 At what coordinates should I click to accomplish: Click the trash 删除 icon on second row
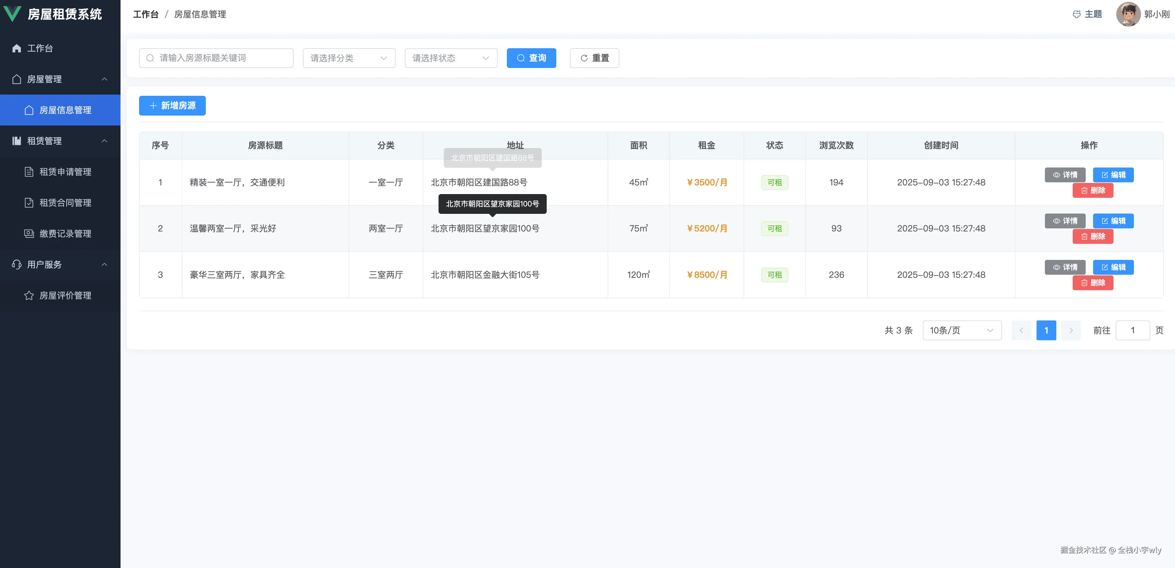pos(1084,236)
